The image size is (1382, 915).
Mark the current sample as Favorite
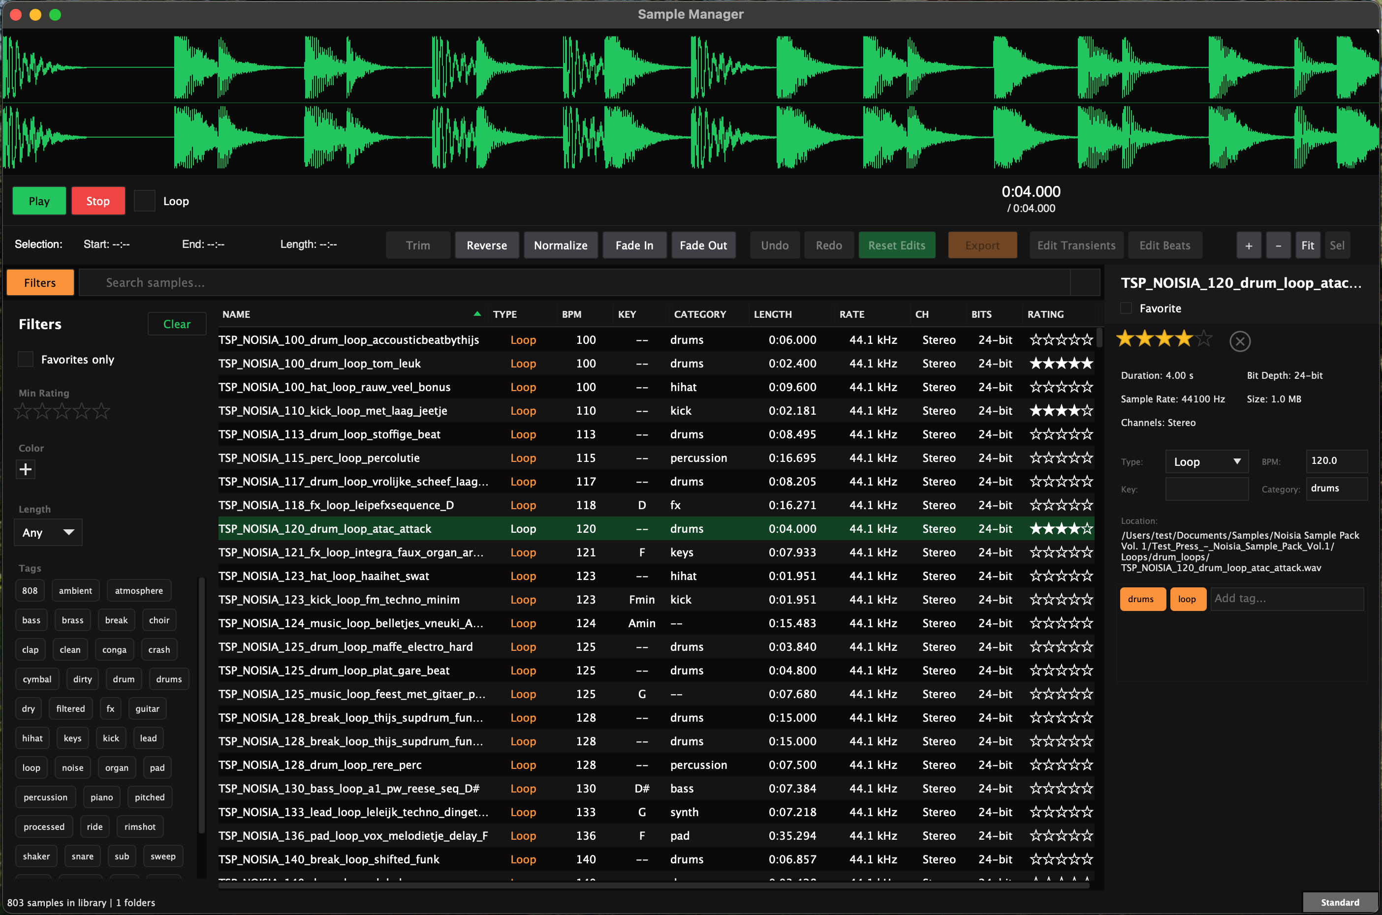point(1125,308)
